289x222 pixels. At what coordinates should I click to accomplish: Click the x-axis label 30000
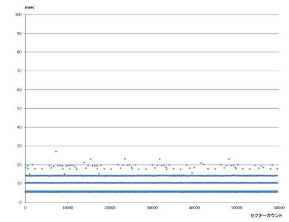(152, 208)
